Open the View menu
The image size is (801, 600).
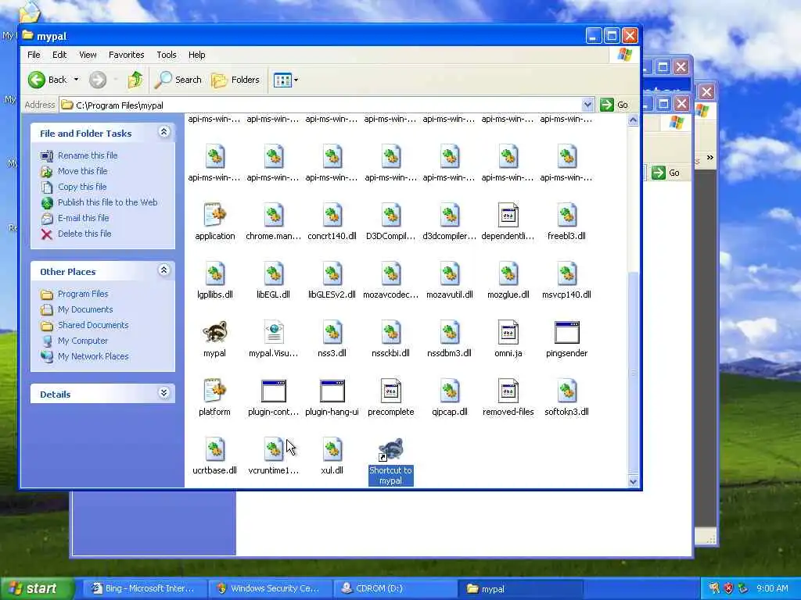88,55
